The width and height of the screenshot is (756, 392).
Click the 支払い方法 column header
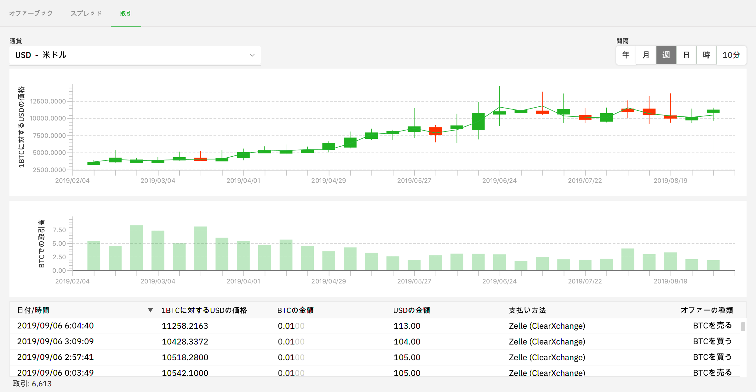pyautogui.click(x=527, y=310)
